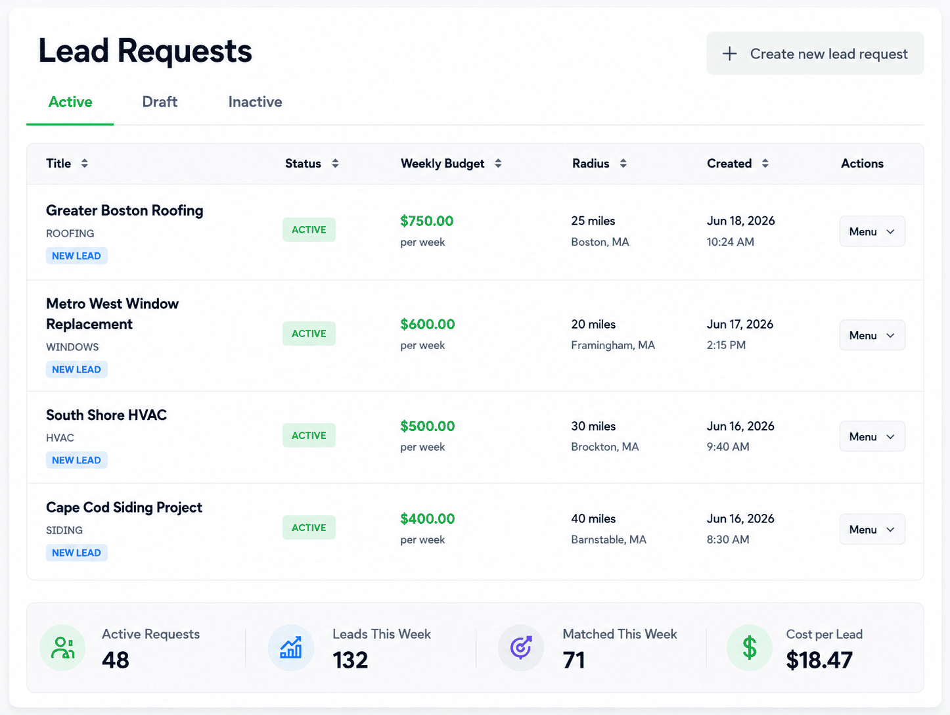The height and width of the screenshot is (715, 950).
Task: Open Menu dropdown for Metro West Window Replacement
Action: (x=872, y=335)
